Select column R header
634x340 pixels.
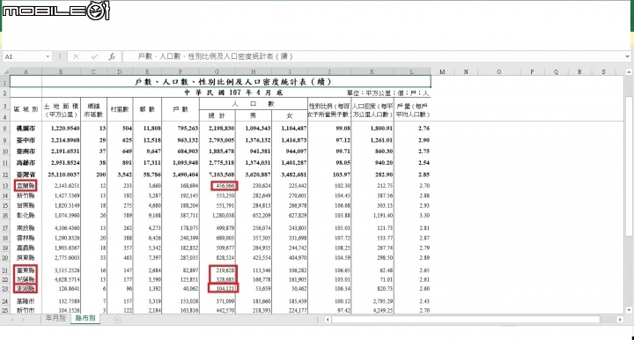point(579,72)
